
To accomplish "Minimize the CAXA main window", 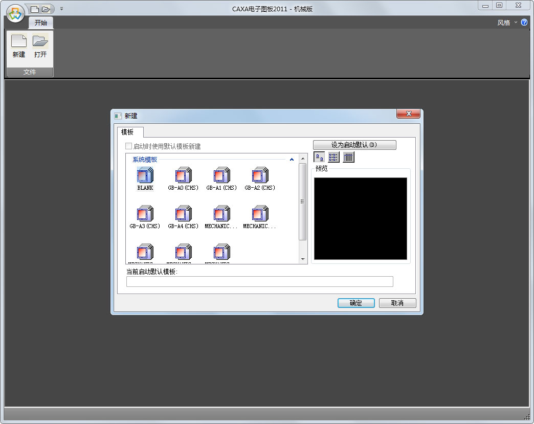I will [x=485, y=6].
